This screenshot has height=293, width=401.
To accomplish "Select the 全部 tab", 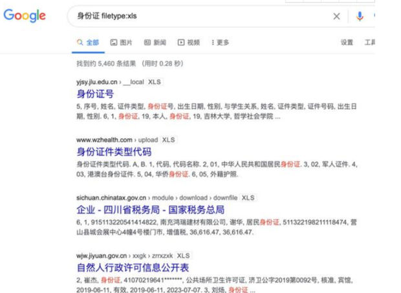I will tap(88, 43).
